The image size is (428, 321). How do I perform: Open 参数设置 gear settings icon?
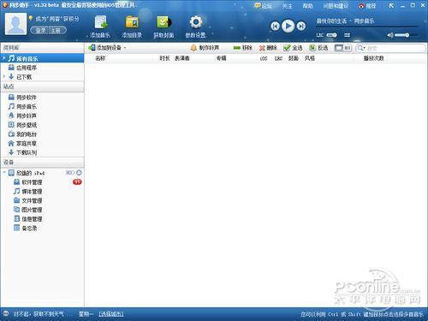point(196,22)
